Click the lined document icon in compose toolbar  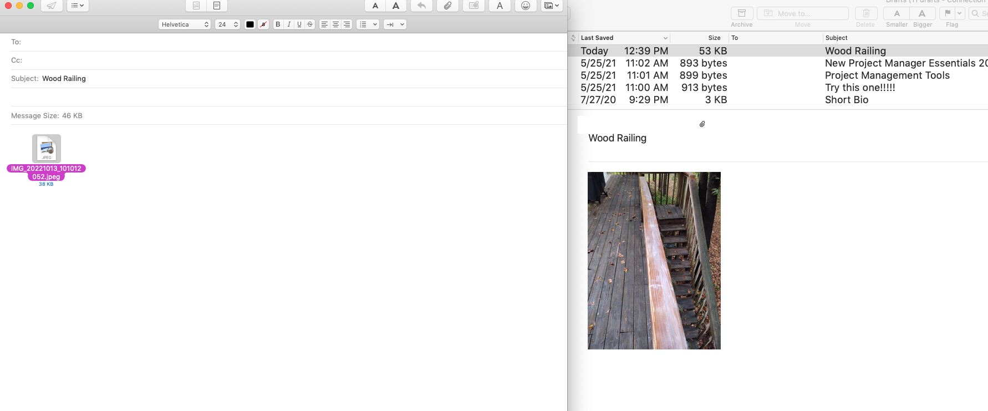pos(217,6)
